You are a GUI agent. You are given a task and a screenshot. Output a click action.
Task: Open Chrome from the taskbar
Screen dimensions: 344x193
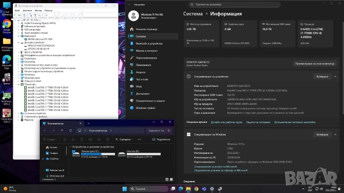pos(196,189)
